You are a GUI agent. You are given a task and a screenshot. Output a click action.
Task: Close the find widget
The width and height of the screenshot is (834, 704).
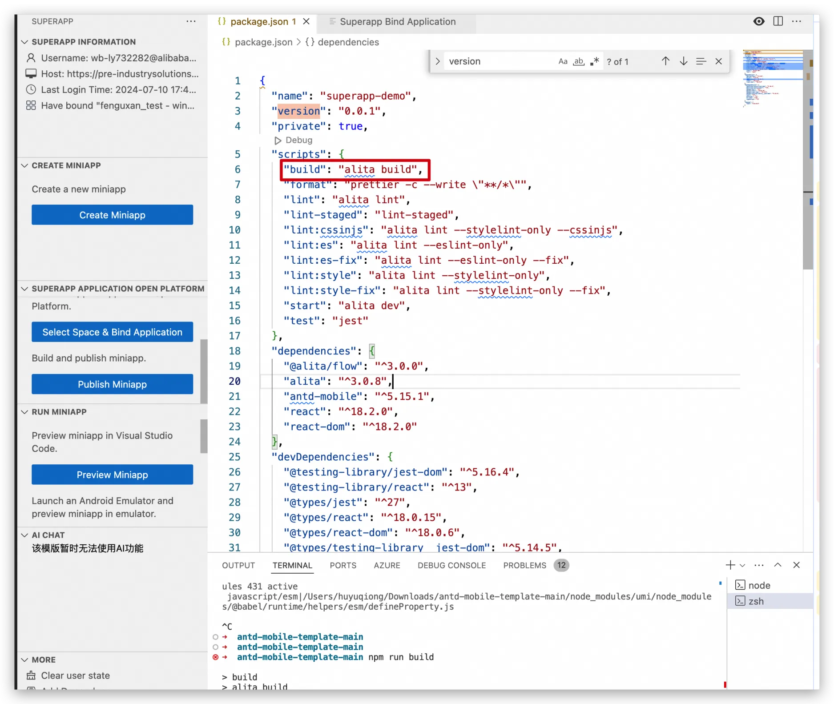[x=719, y=61]
